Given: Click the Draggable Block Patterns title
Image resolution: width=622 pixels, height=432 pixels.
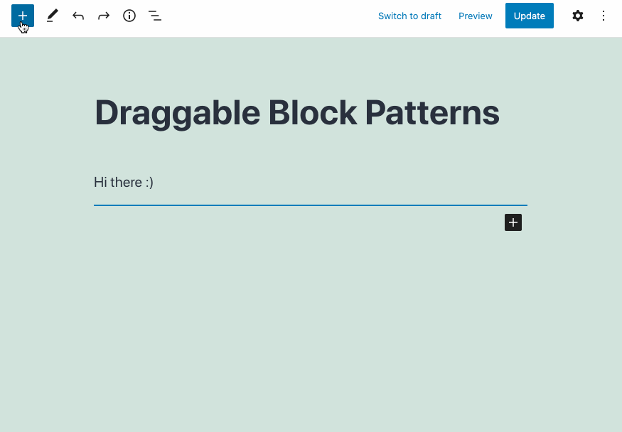Looking at the screenshot, I should pyautogui.click(x=297, y=113).
